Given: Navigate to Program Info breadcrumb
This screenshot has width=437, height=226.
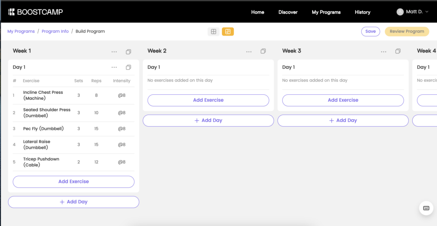Looking at the screenshot, I should coord(55,32).
